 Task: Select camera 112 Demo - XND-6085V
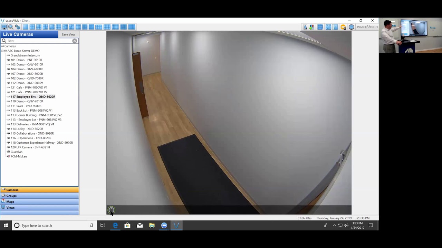pyautogui.click(x=27, y=83)
